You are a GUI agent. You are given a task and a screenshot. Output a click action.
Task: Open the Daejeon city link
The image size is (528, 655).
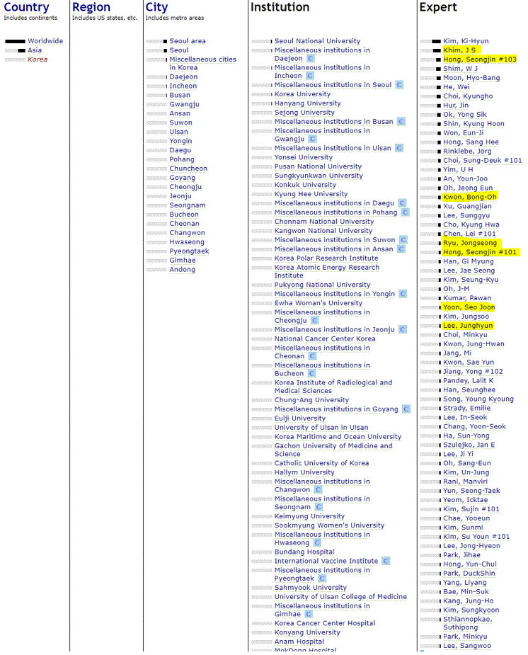183,77
